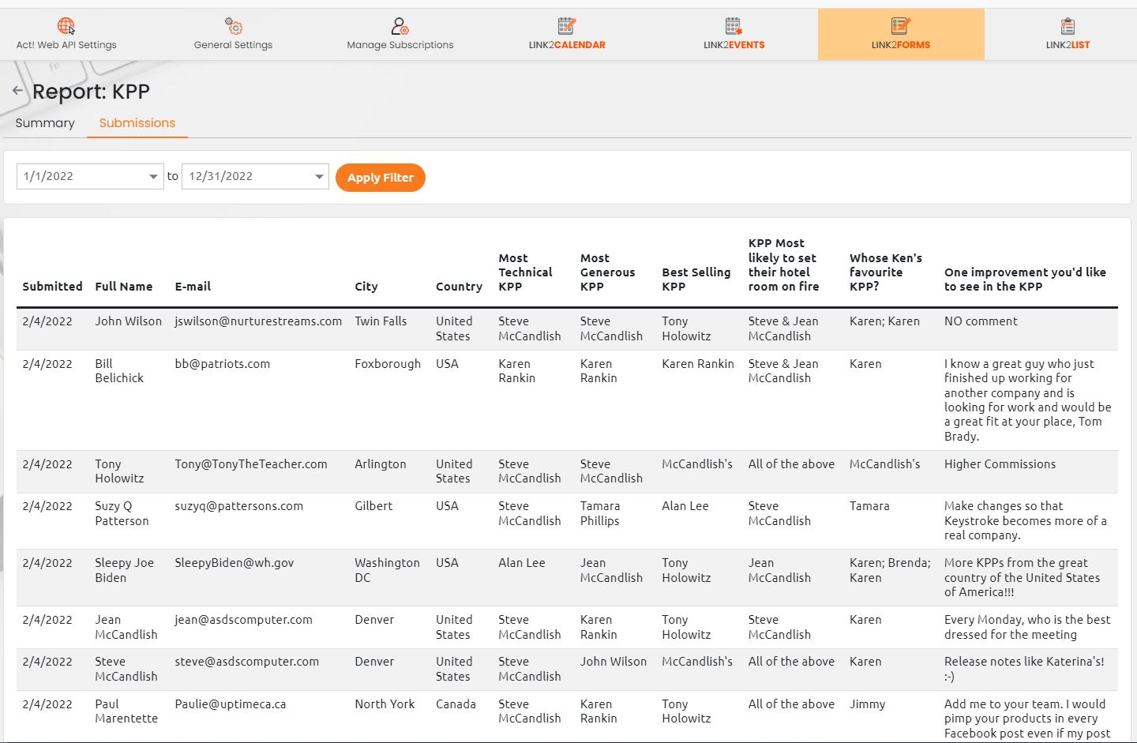Viewport: 1137px width, 743px height.
Task: Open Act! Web API Settings globe icon
Action: 66,26
